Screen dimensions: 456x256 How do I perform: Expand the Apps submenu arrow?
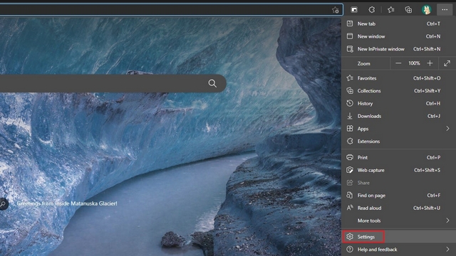(x=447, y=129)
